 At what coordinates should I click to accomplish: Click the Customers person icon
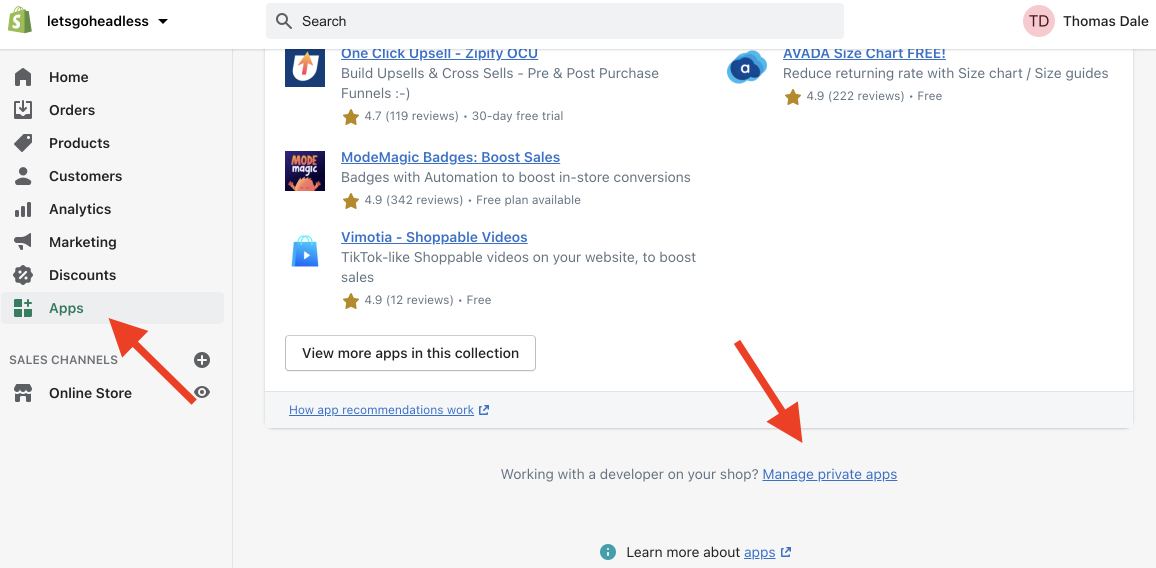(23, 176)
